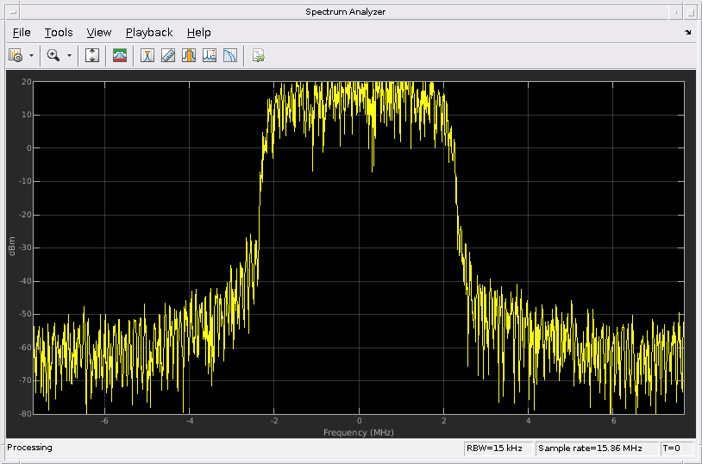Click the dock arrow at menu bar right
This screenshot has width=702, height=464.
click(x=687, y=33)
